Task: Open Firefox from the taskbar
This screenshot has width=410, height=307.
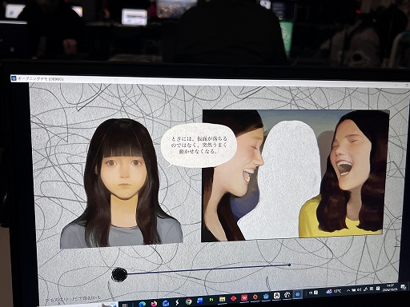Action: (x=154, y=303)
